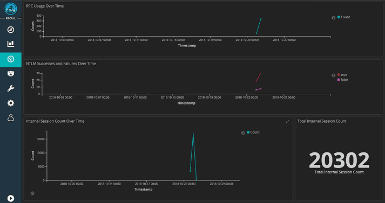Image resolution: width=385 pixels, height=203 pixels.
Task: Click the Recall logo in the sidebar
Action: [11, 9]
